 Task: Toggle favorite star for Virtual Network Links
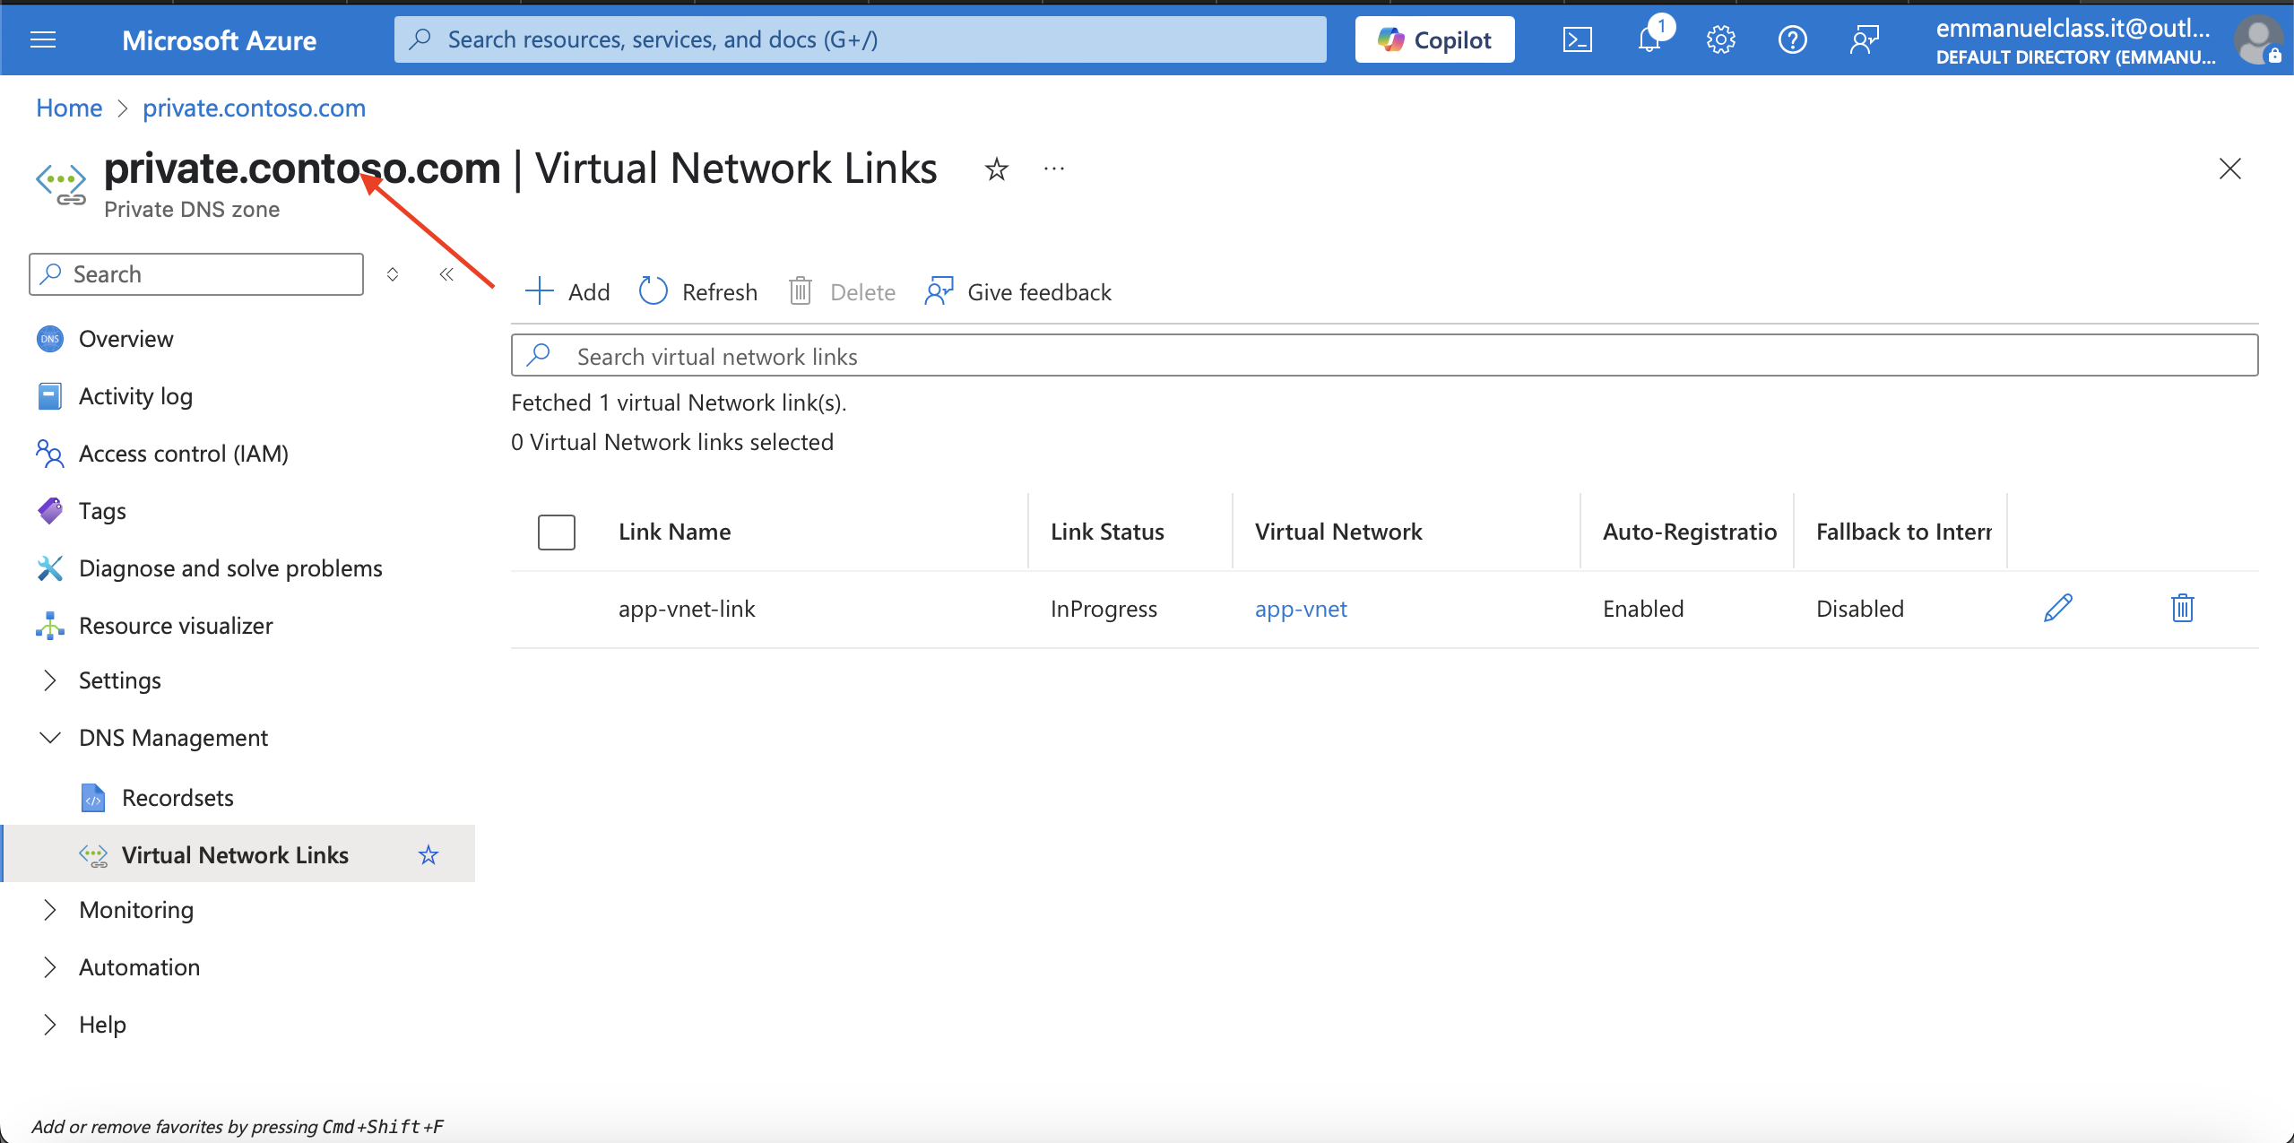coord(429,855)
